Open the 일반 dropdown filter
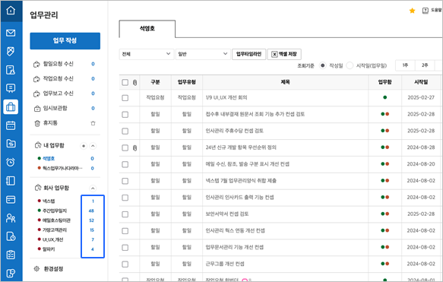This screenshot has width=443, height=282. tap(203, 54)
